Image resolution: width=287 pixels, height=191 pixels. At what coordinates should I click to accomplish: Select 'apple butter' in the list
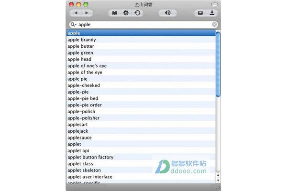(x=141, y=46)
